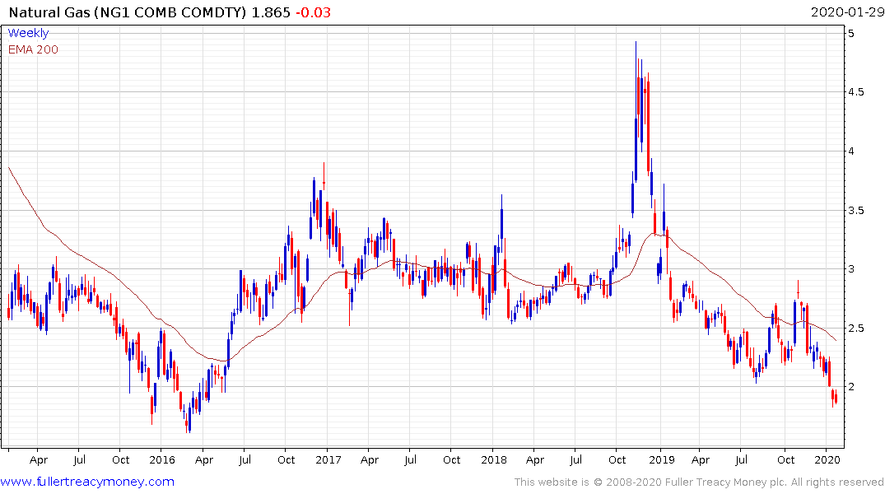Click the last price value 1.865
The height and width of the screenshot is (494, 885).
tap(271, 12)
